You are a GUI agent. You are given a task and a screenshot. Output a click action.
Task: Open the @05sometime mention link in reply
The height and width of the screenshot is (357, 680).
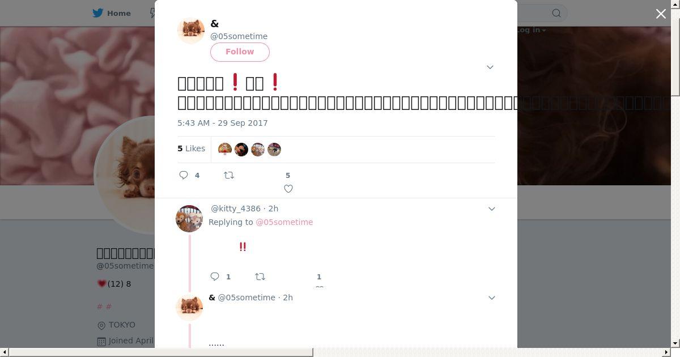tap(284, 222)
